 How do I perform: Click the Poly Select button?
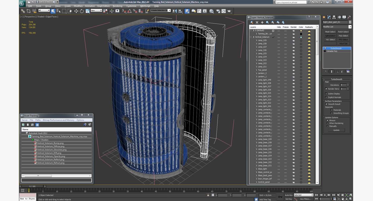click(x=343, y=36)
